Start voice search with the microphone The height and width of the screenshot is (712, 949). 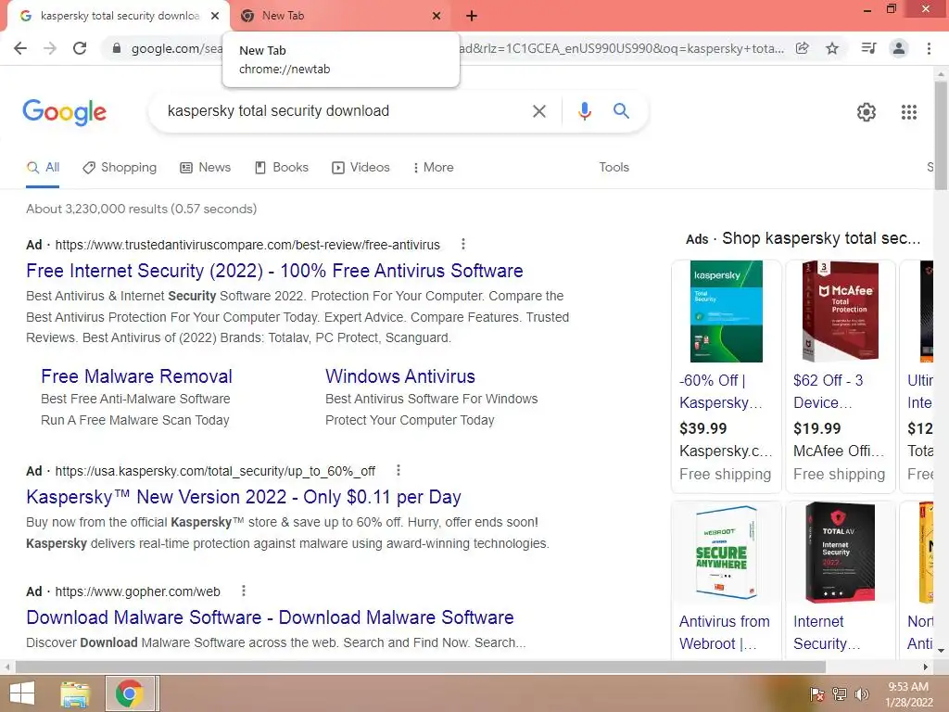(584, 111)
